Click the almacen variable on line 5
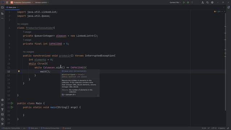The width and height of the screenshot is (231, 130). coord(61,36)
